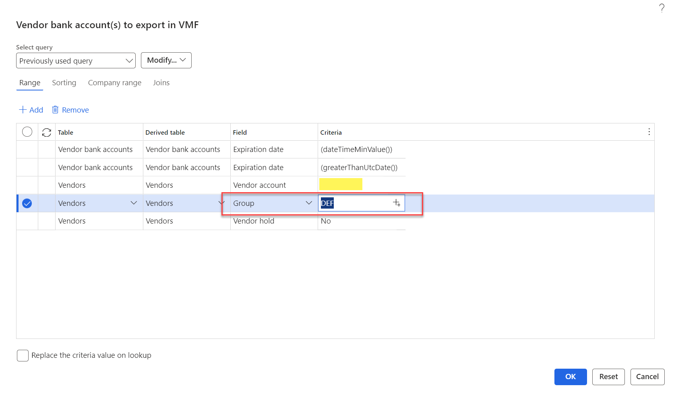
Task: Deselect the checked Vendors Group row
Action: pyautogui.click(x=27, y=203)
